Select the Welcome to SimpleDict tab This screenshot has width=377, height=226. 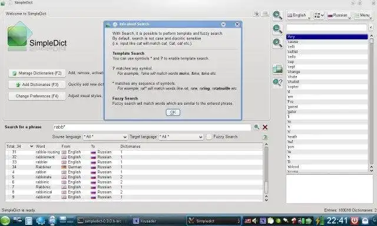26,14
